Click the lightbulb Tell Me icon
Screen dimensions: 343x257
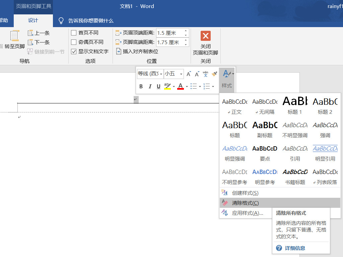pyautogui.click(x=61, y=21)
